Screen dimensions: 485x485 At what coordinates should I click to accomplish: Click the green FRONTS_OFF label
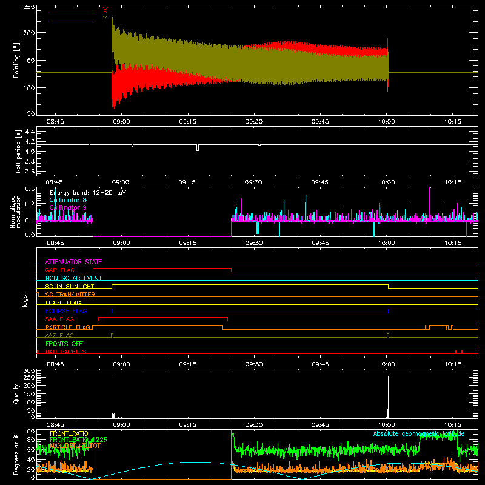coord(64,343)
